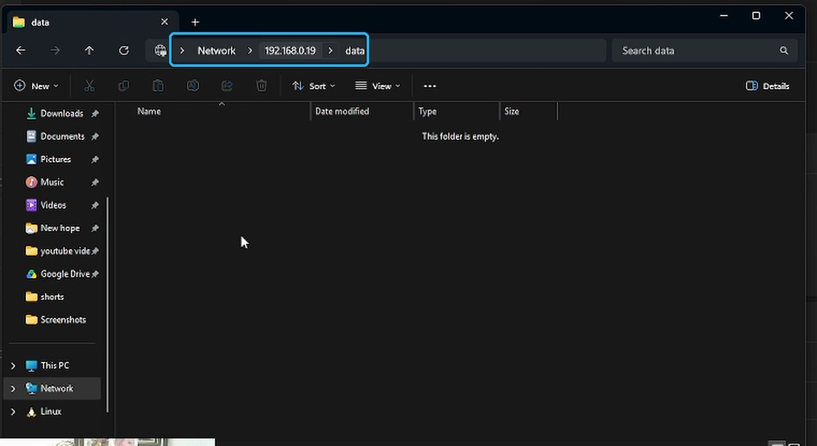Click the network globe icon in address bar
The width and height of the screenshot is (817, 446).
pos(160,51)
